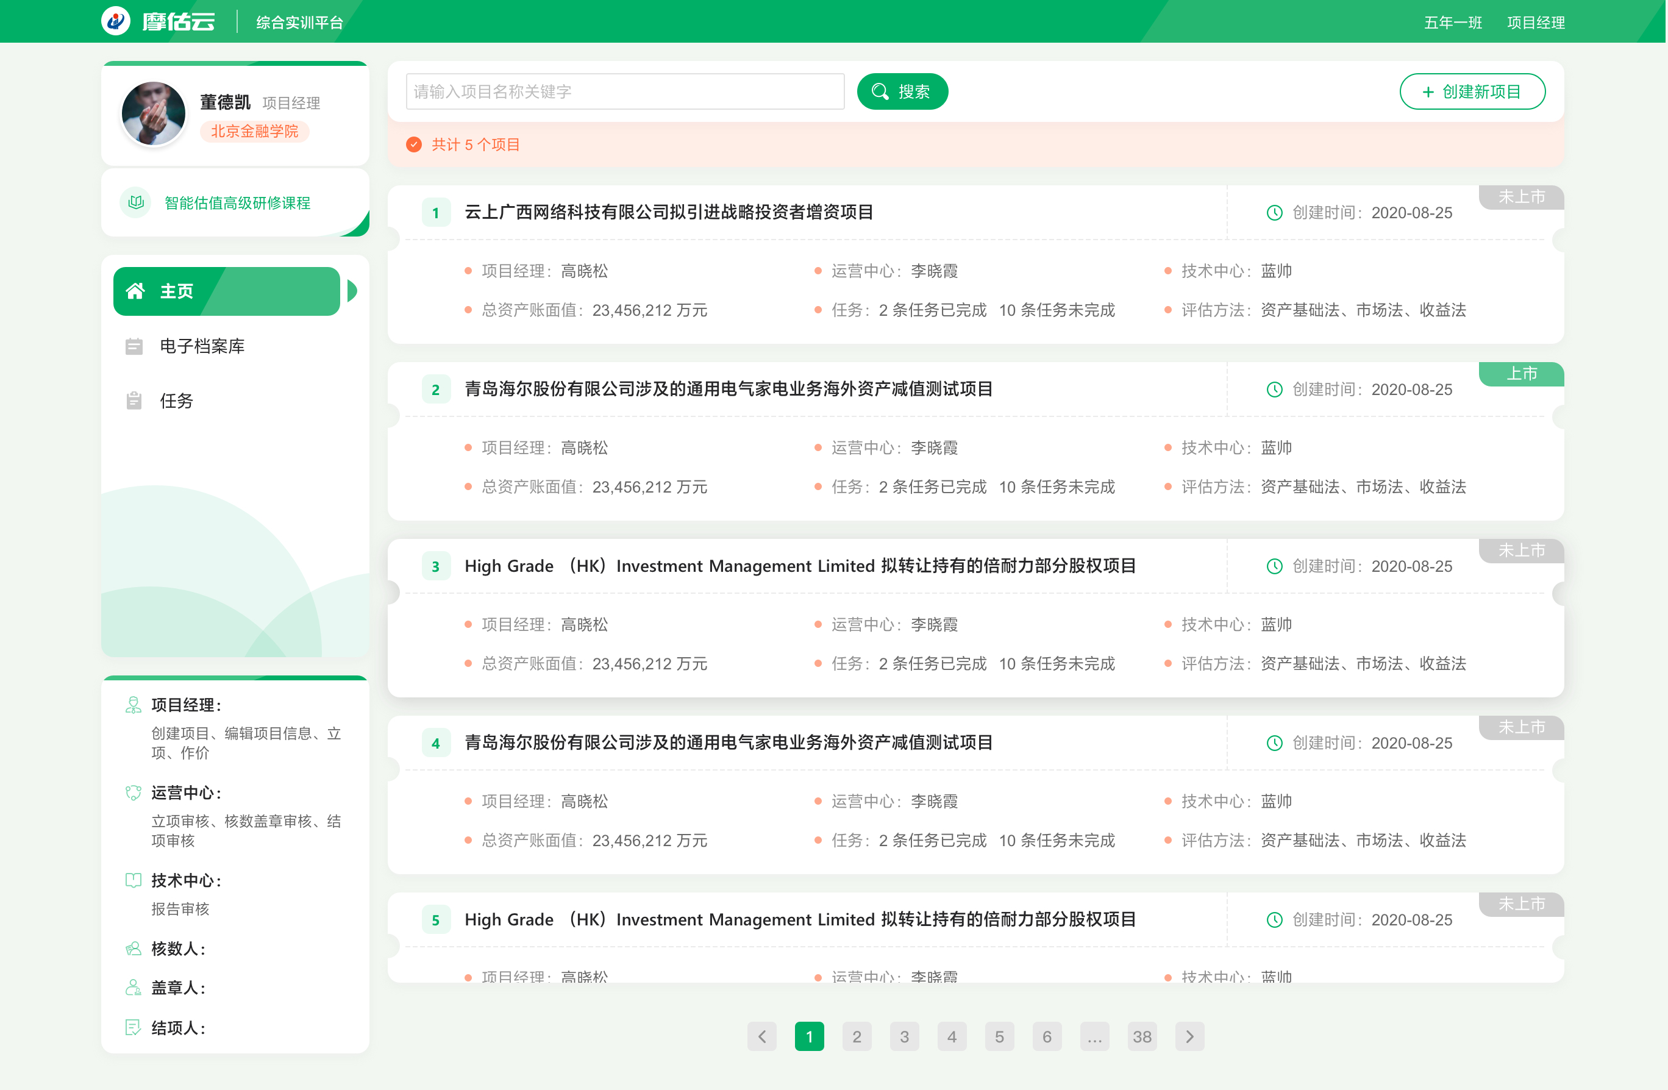Click the user avatar photo of 董德凯

[x=154, y=113]
